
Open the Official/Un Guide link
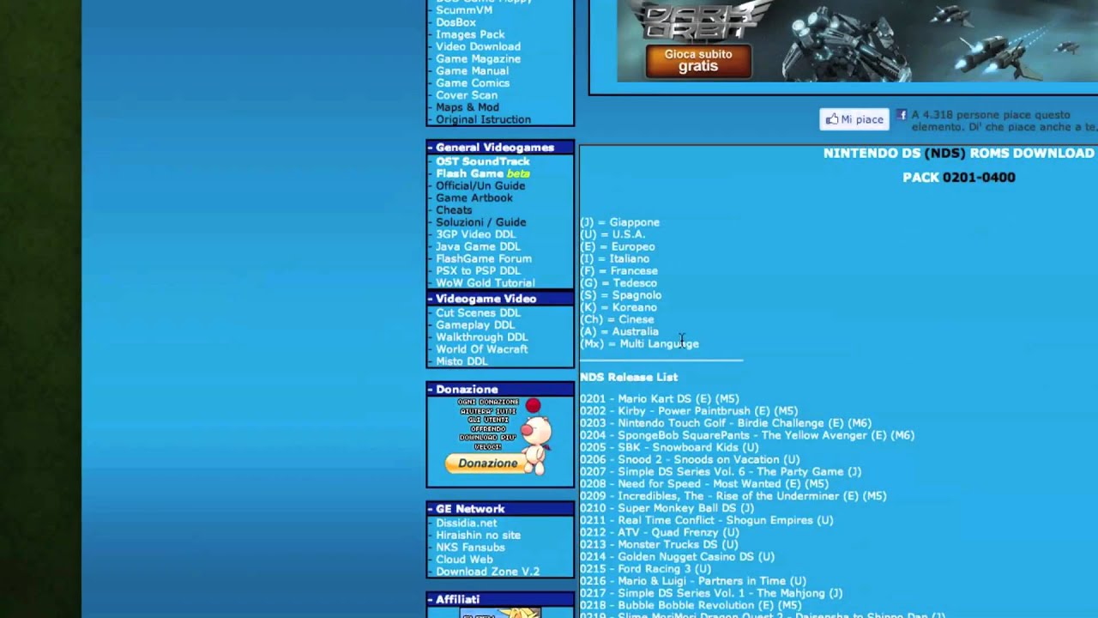click(x=480, y=185)
